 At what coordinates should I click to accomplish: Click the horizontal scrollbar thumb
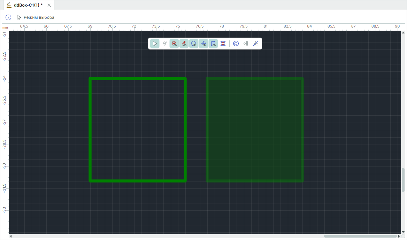[360, 236]
